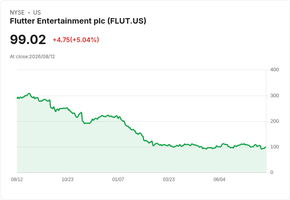
Task: Click the 10/23 x-axis date label
Action: pos(67,179)
